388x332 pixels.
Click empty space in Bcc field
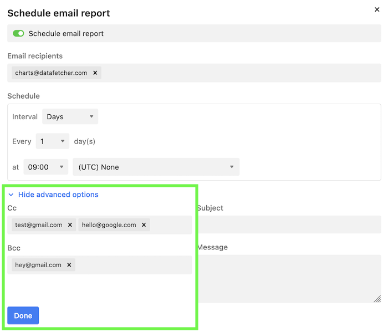133,265
